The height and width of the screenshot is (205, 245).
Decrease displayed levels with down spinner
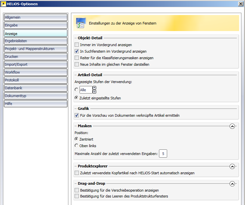95,92
